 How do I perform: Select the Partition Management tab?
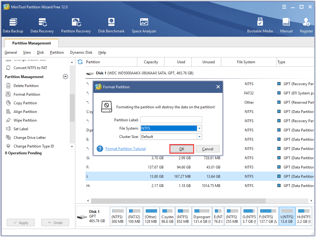pos(32,43)
